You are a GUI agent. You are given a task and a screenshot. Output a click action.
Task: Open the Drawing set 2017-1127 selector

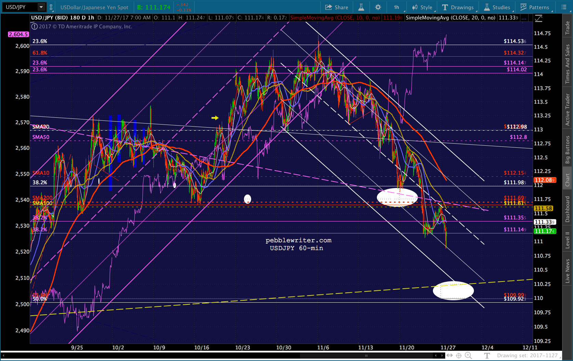529,356
